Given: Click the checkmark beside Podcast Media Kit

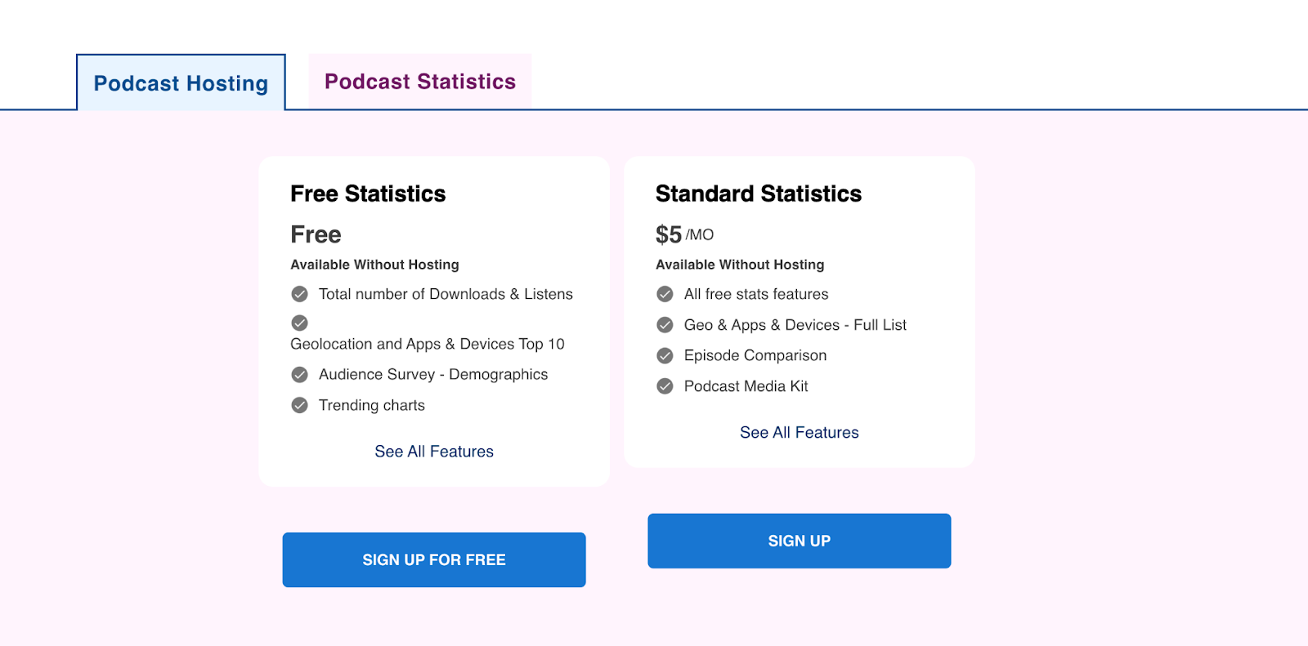Looking at the screenshot, I should [x=664, y=385].
